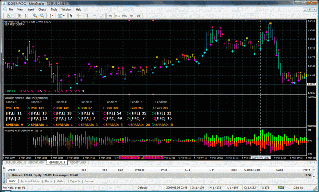This screenshot has height=192, width=319.
Task: Pick the vertical line drawing tool
Action: click(87, 16)
